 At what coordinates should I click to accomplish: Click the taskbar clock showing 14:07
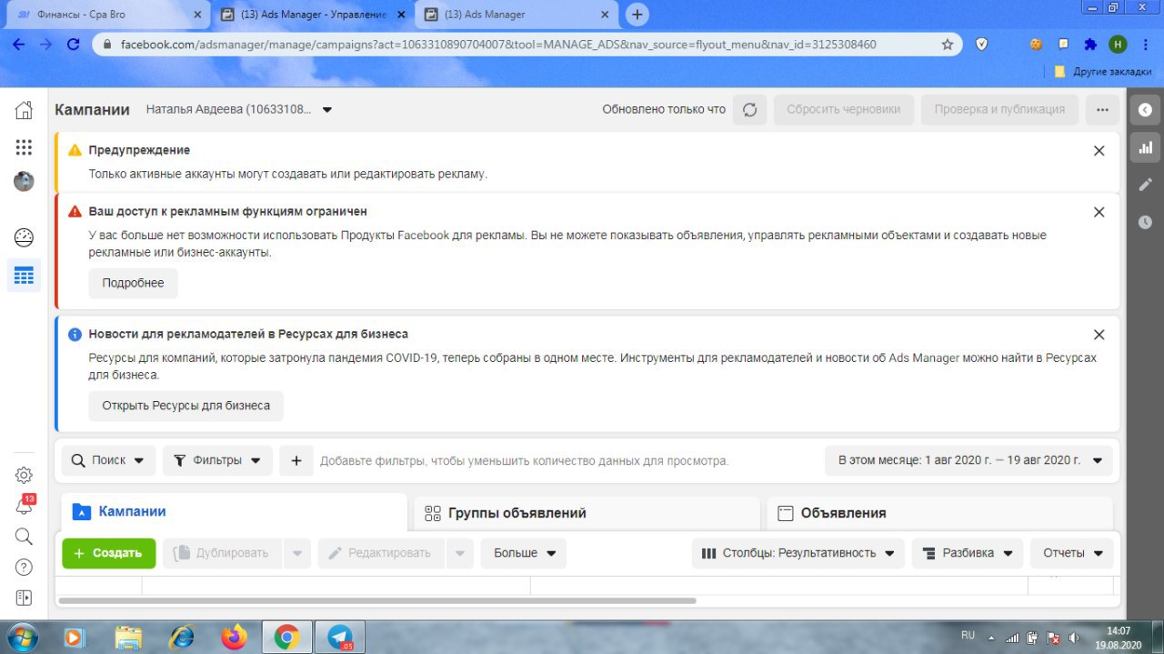(1119, 637)
